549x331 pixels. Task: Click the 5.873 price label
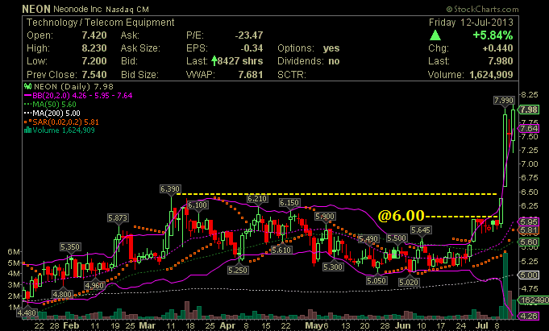tap(118, 218)
